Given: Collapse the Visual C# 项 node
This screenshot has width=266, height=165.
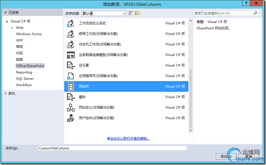Looking at the screenshot, I should 7,22.
